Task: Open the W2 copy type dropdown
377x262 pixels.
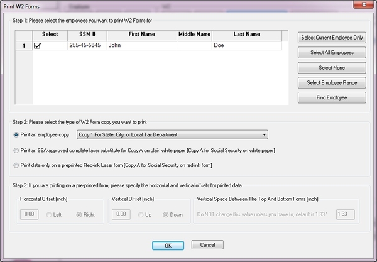Action: tap(264, 134)
